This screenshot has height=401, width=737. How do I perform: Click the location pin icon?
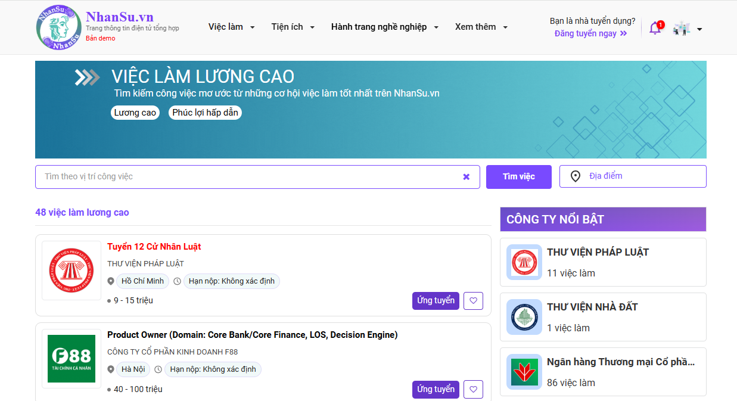(x=576, y=176)
